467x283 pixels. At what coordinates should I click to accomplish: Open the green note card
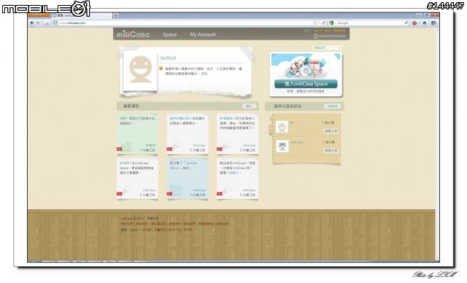click(138, 133)
